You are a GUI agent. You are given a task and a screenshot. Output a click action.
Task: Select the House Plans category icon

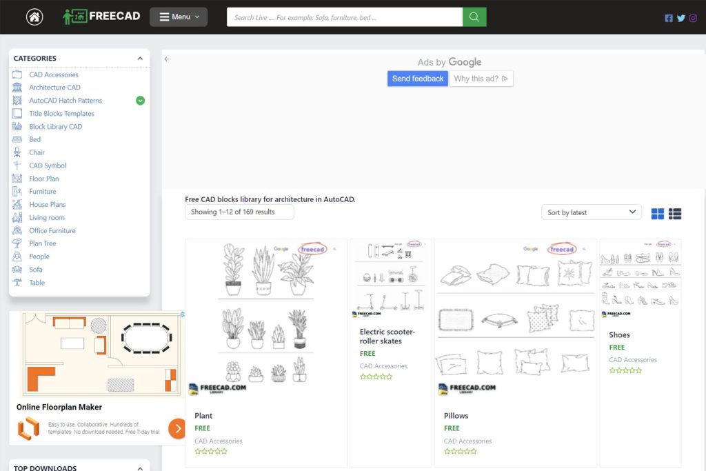pos(17,204)
